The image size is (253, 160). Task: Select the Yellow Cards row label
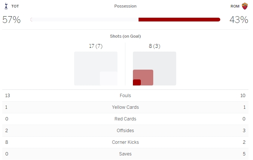[125, 107]
